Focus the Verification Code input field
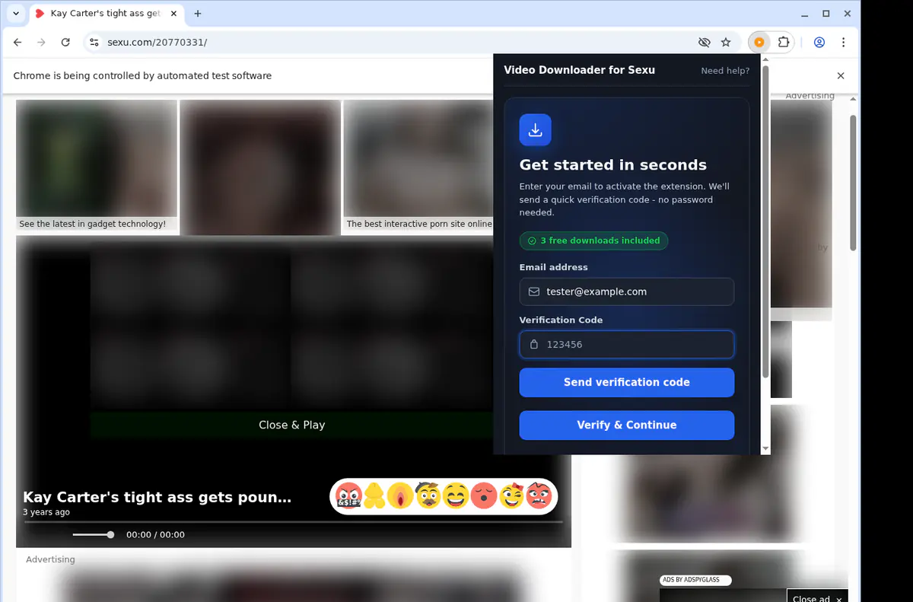This screenshot has width=913, height=602. (x=627, y=344)
